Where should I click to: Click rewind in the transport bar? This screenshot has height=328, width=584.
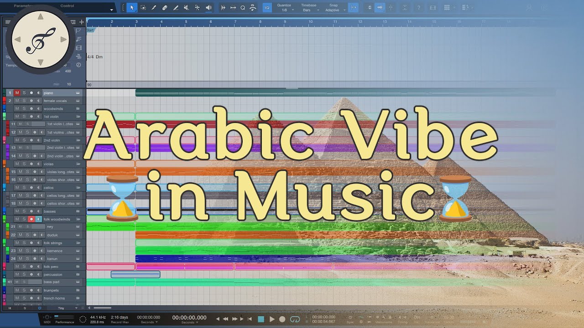pyautogui.click(x=226, y=319)
